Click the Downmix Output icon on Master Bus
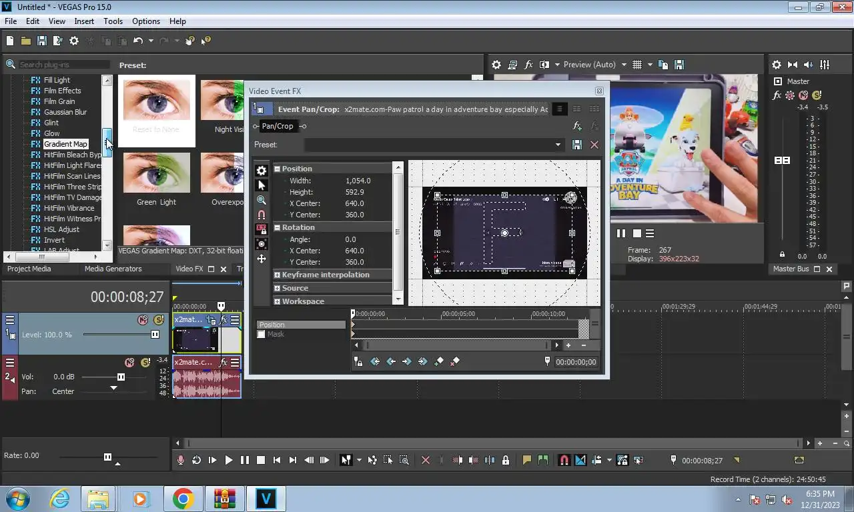854x512 pixels. point(793,65)
